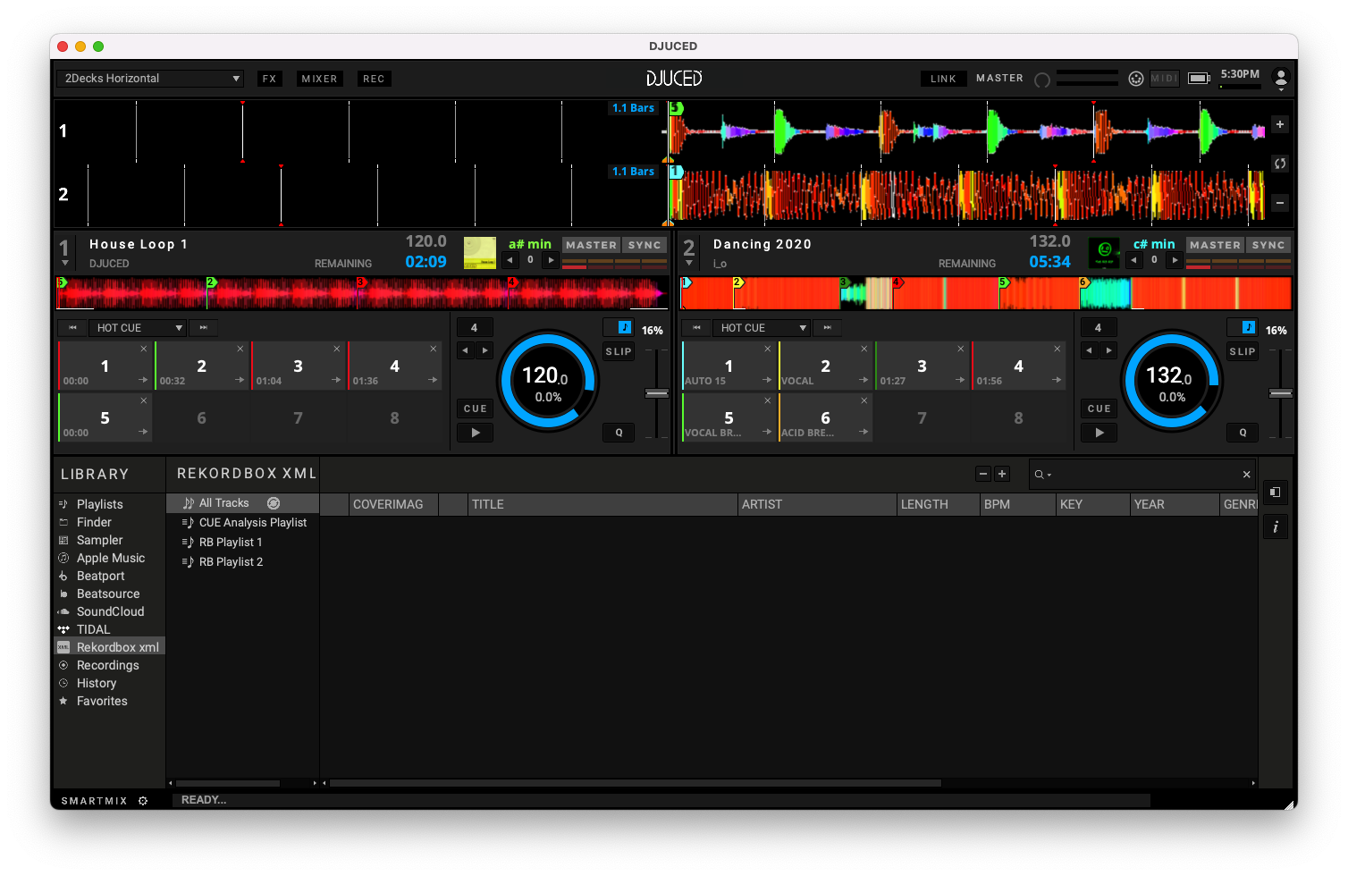Delete hot cue 3 on deck 1
1348x876 pixels.
337,349
